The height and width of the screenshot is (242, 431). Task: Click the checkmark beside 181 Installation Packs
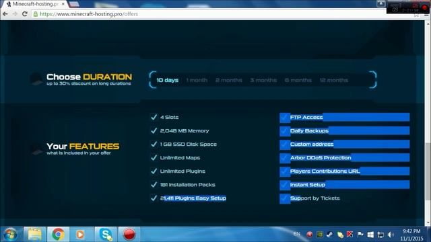154,184
